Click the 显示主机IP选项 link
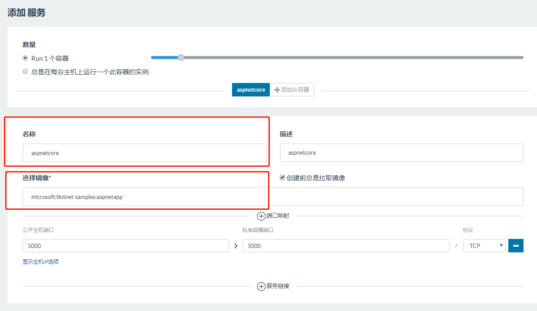Screen dimensions: 537x311 (40, 262)
